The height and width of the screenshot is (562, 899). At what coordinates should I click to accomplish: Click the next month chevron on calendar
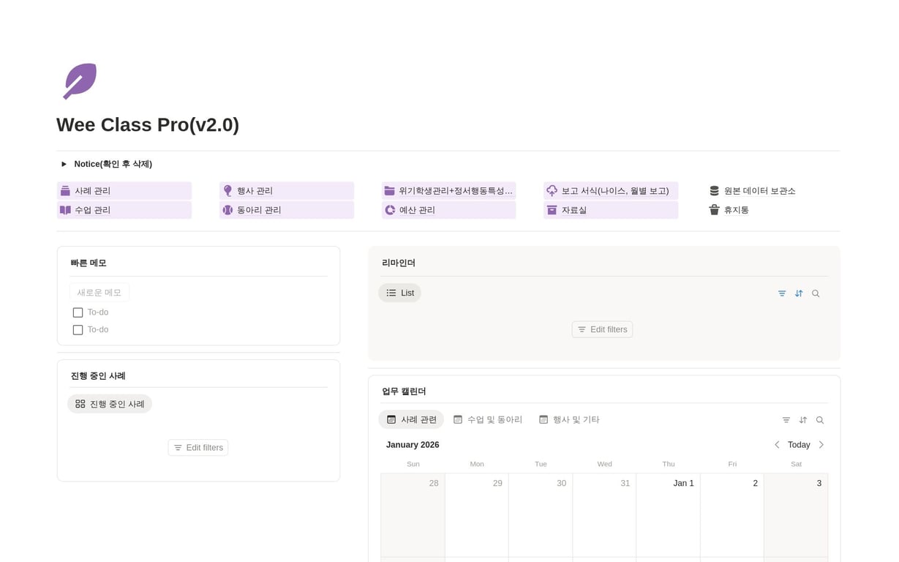(x=821, y=444)
